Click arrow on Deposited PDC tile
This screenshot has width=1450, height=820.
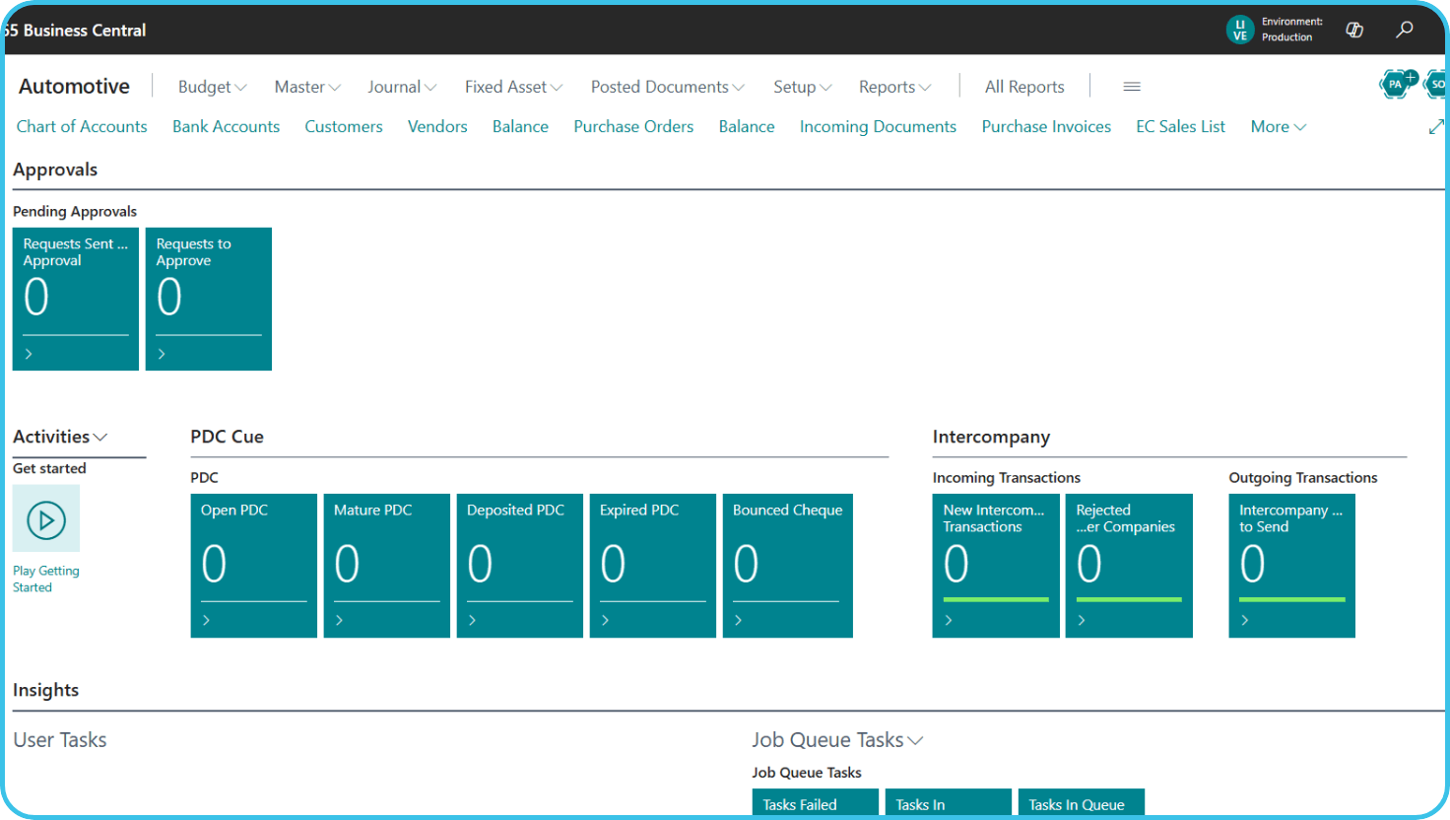pos(473,620)
